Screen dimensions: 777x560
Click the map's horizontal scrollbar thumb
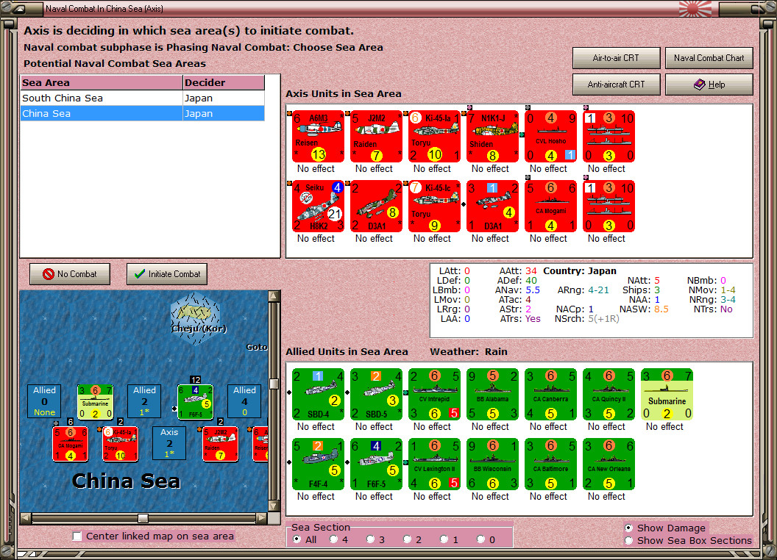(143, 518)
